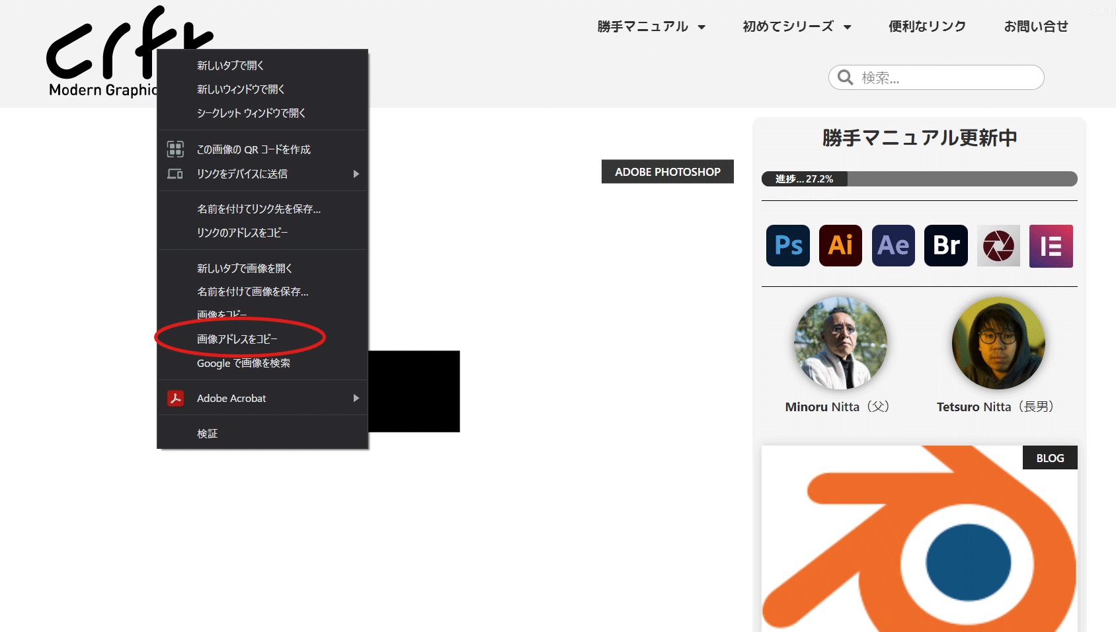The width and height of the screenshot is (1116, 632).
Task: Open the Elementor icon
Action: (1051, 245)
